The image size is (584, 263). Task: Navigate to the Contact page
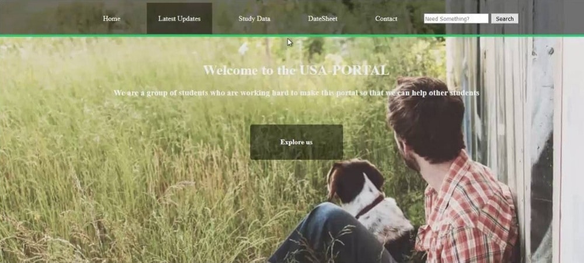pos(386,19)
